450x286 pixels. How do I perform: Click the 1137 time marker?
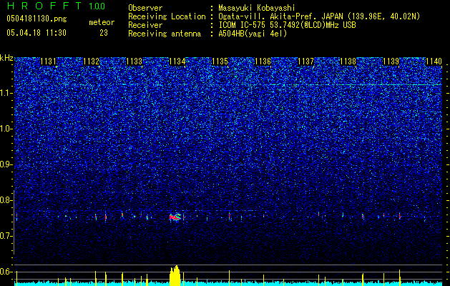pyautogui.click(x=305, y=61)
